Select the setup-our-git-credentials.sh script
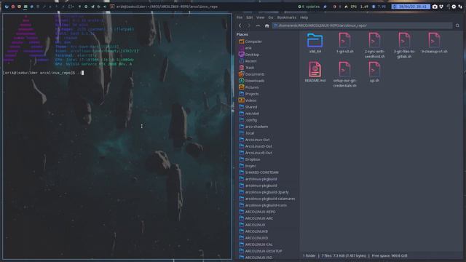This screenshot has height=262, width=466. tap(344, 74)
